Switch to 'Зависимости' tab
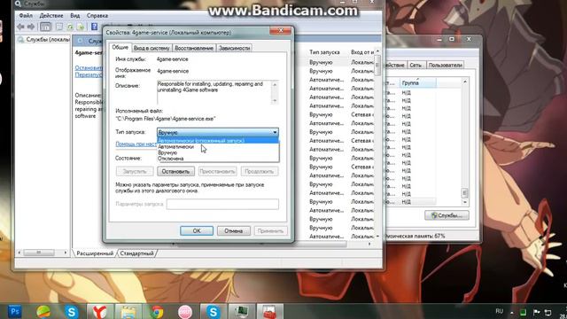 tap(234, 48)
